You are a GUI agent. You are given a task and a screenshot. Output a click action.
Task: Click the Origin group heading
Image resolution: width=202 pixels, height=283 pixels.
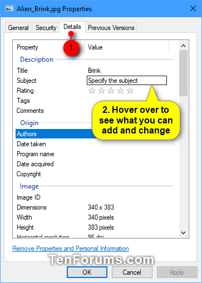pos(29,123)
